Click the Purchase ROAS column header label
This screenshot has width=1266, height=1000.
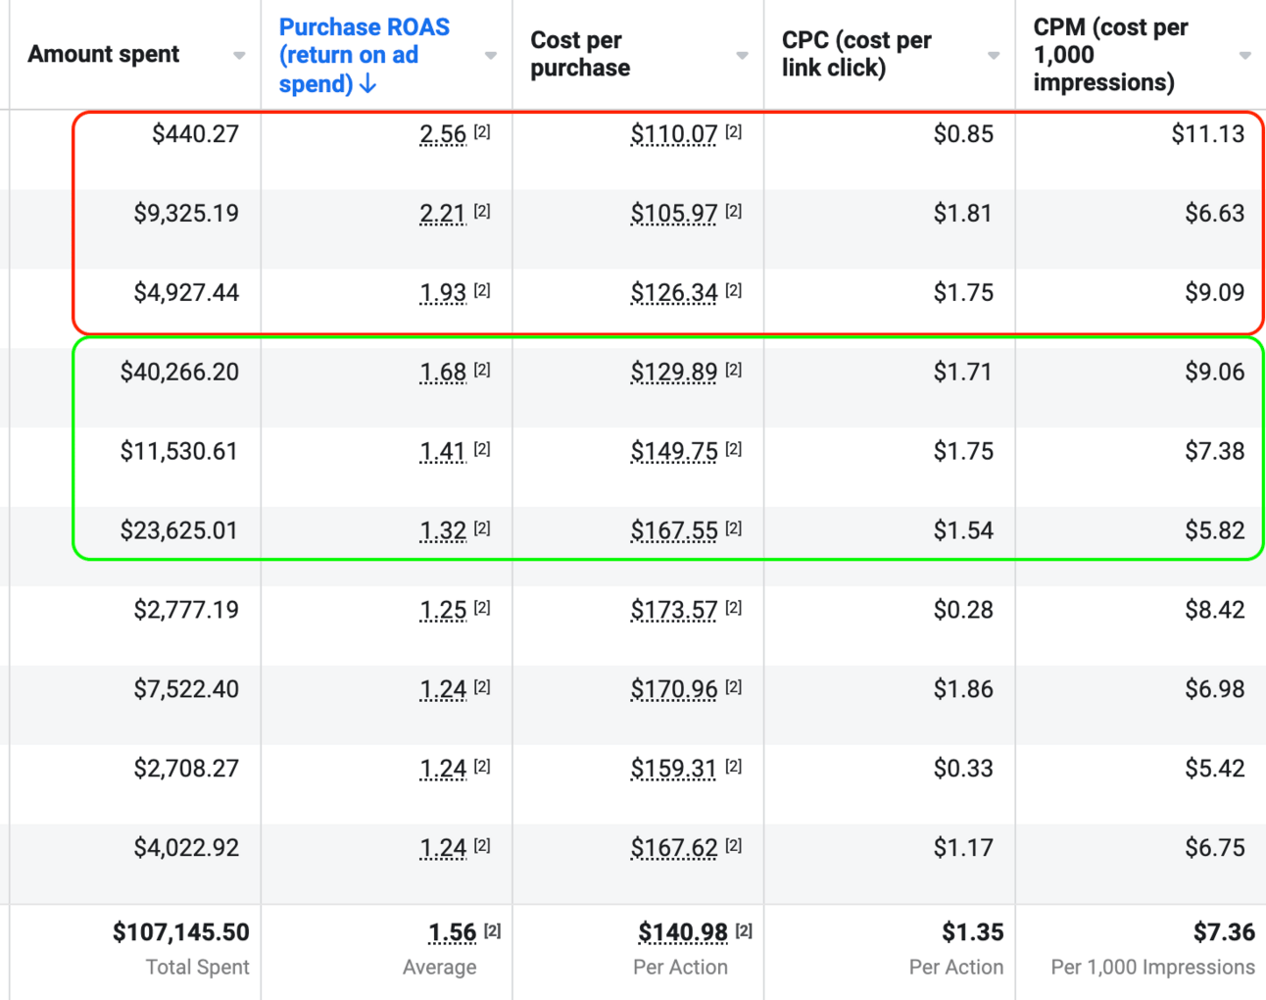coord(364,55)
